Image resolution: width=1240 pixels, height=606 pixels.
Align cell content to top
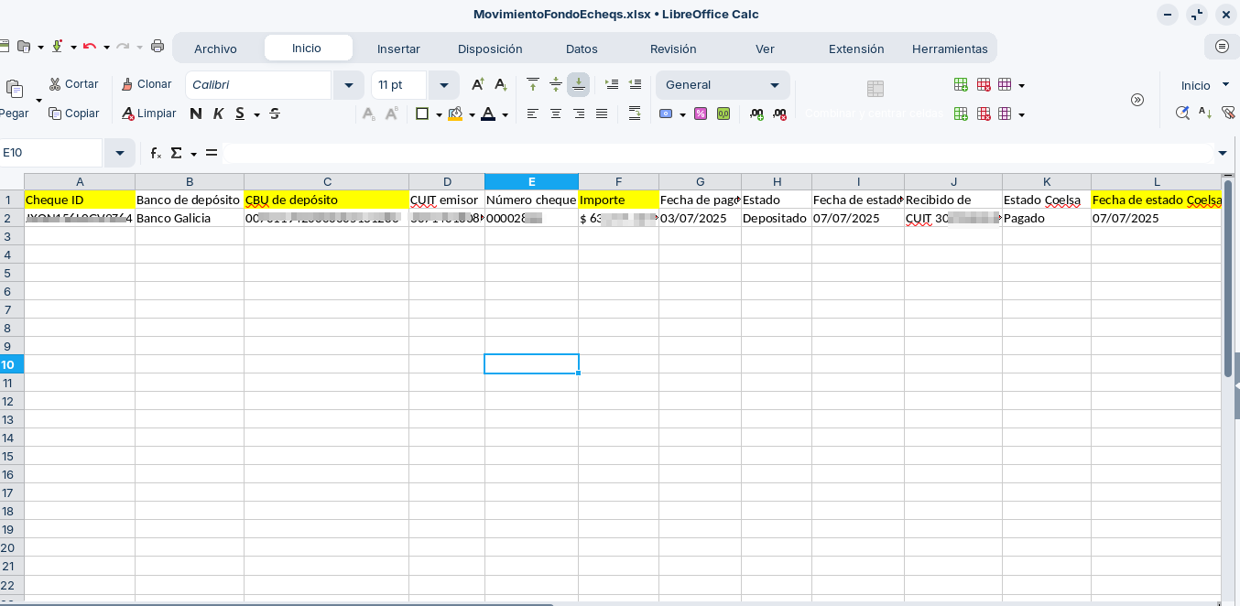click(x=533, y=84)
